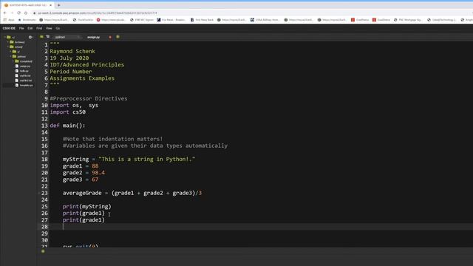The height and width of the screenshot is (266, 473).
Task: Open template.py in the file tree
Action: 24,86
